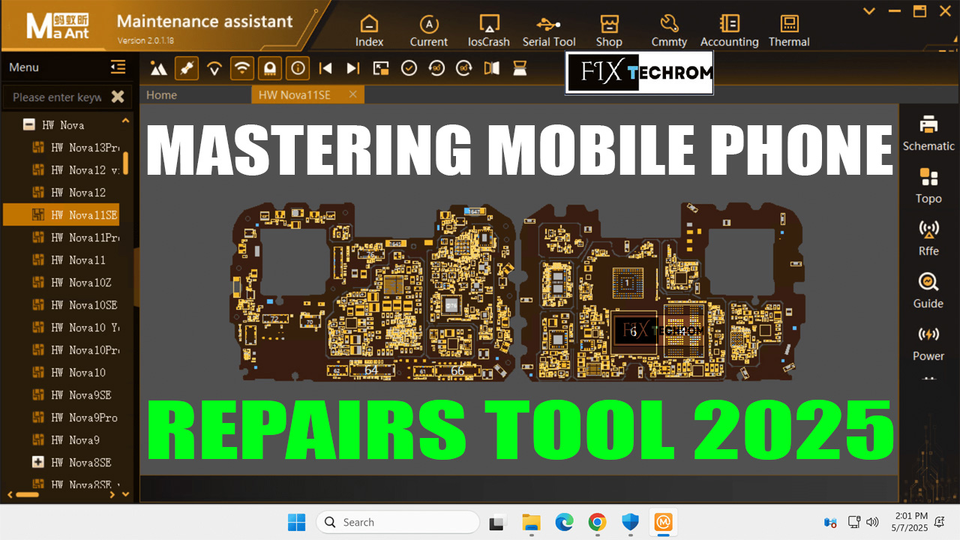Click the Windows taskbar Search box

tap(398, 522)
